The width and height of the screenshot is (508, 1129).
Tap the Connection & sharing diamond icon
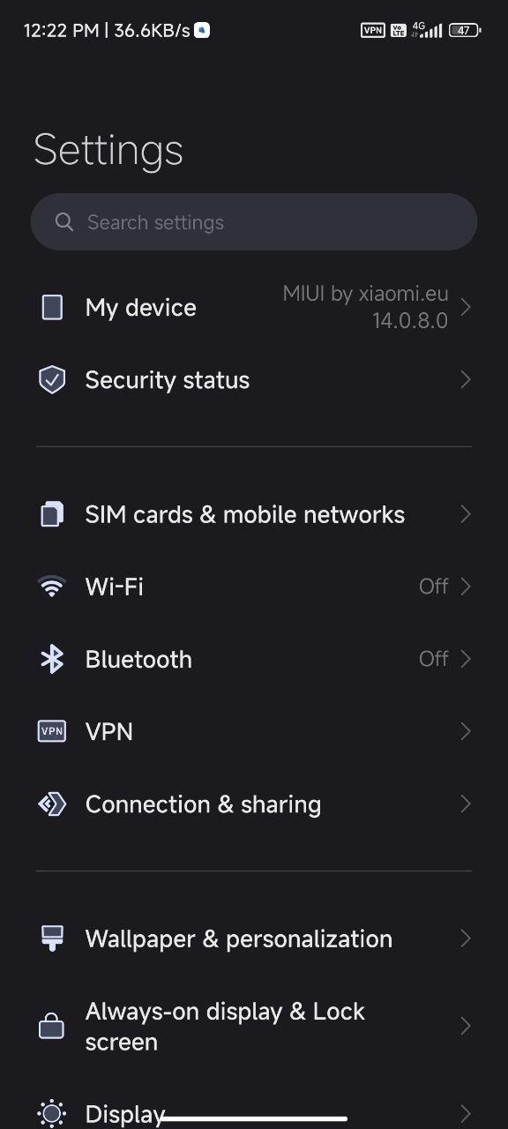pos(52,804)
